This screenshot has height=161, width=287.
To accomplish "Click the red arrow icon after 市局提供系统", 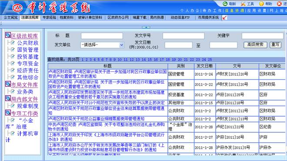I will click(x=224, y=17).
